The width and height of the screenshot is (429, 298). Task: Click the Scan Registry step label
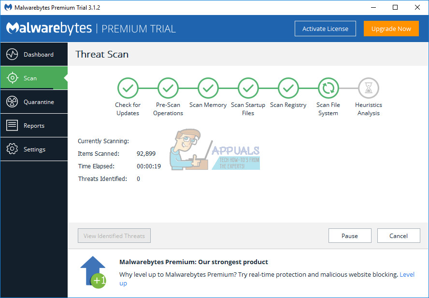(x=288, y=105)
